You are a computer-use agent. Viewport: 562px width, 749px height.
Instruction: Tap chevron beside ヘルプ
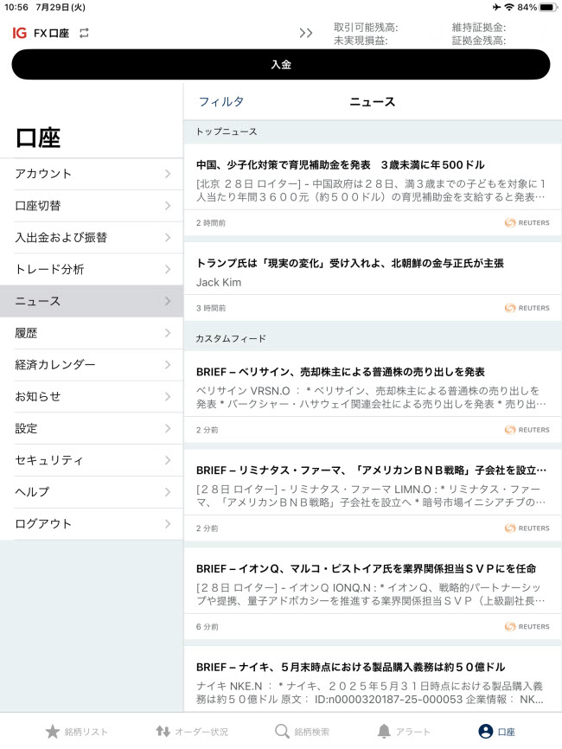tap(168, 492)
